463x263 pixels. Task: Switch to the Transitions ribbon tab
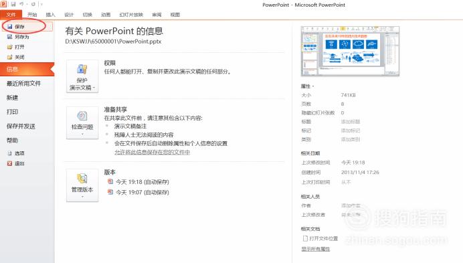[x=87, y=15]
